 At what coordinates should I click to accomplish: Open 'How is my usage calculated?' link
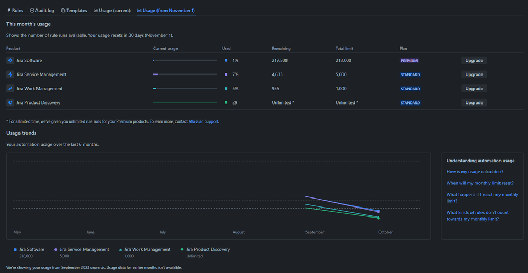[x=475, y=171]
